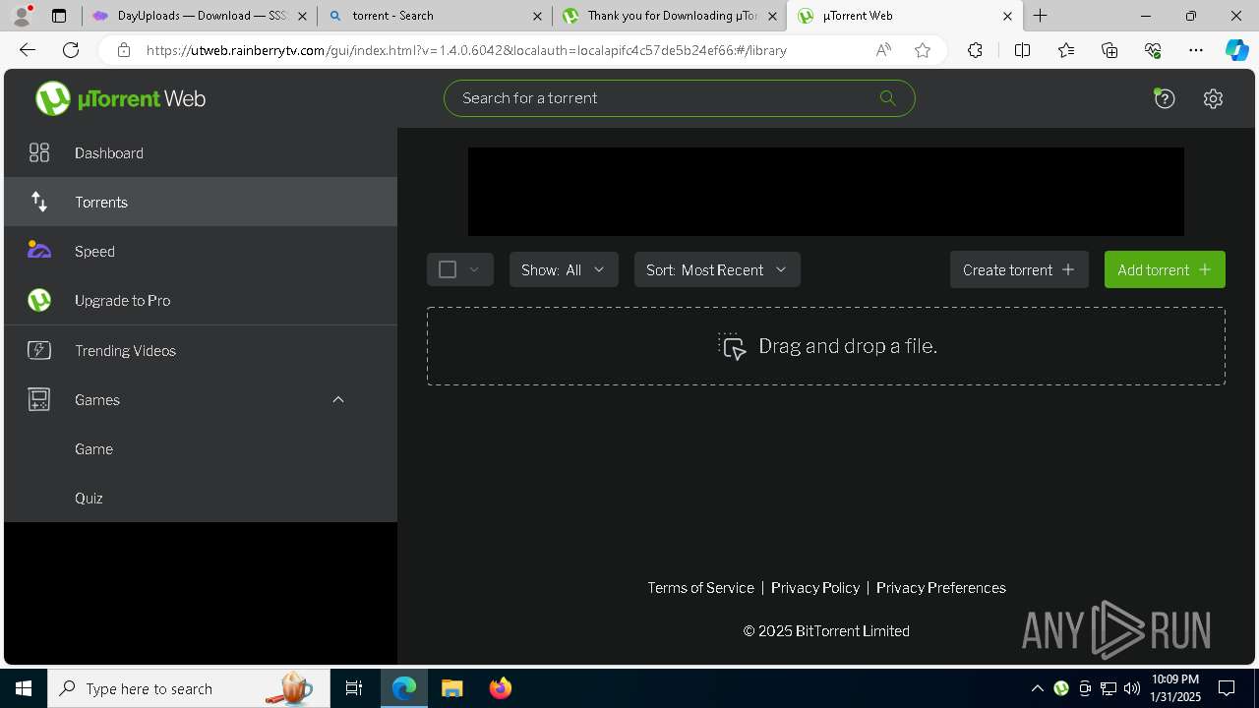
Task: Close the torrent - Search tab
Action: pos(537,16)
